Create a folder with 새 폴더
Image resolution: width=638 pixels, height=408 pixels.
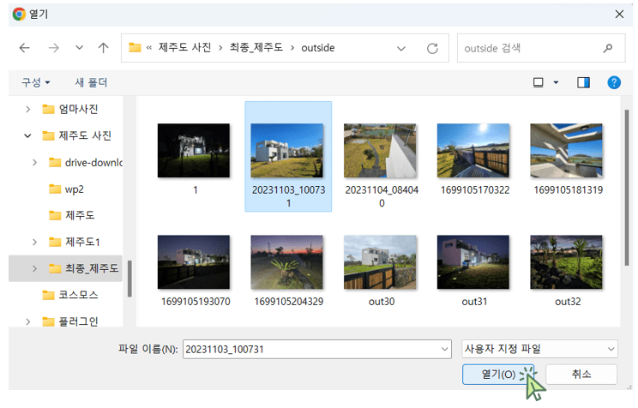[91, 82]
